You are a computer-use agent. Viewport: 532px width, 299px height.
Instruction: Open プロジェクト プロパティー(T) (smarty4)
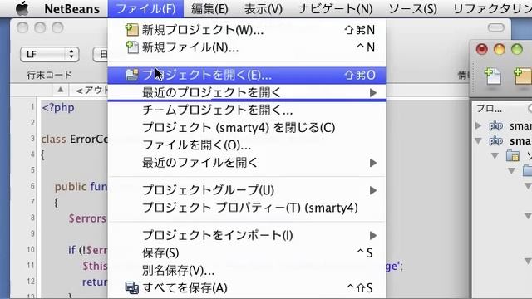click(x=247, y=208)
